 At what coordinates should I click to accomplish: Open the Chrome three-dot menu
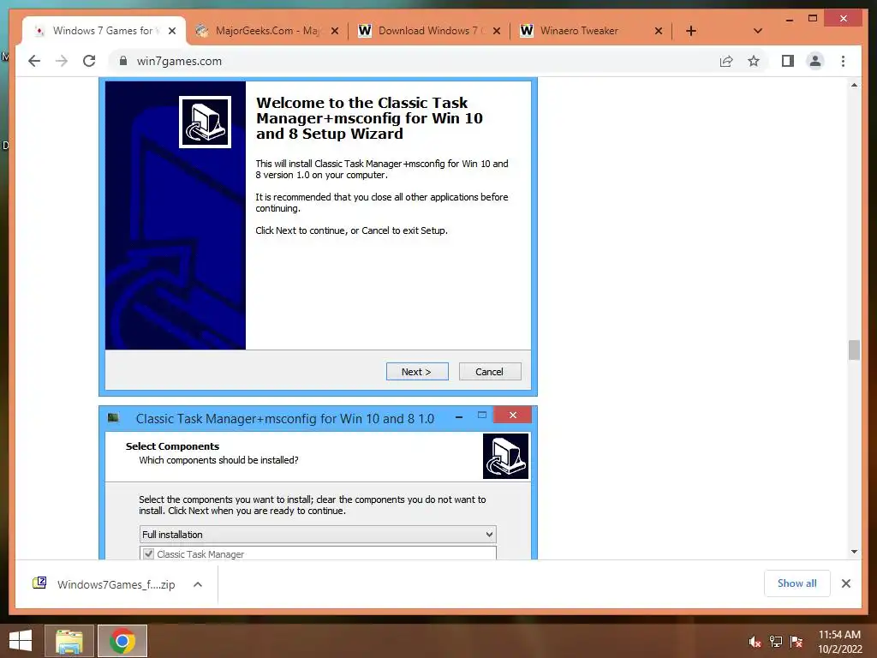coord(843,61)
